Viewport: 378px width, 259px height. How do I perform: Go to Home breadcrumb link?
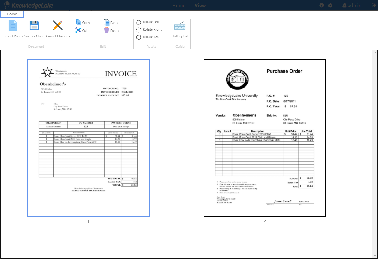(x=179, y=5)
